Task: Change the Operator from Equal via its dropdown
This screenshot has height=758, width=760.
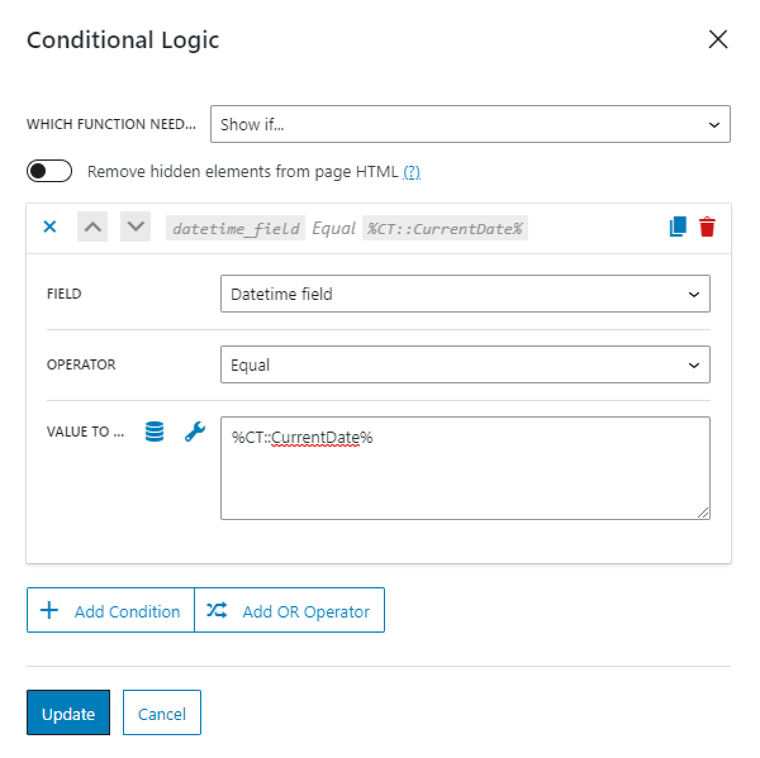Action: pos(465,364)
